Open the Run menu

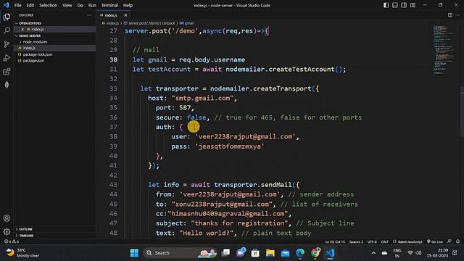pyautogui.click(x=92, y=5)
